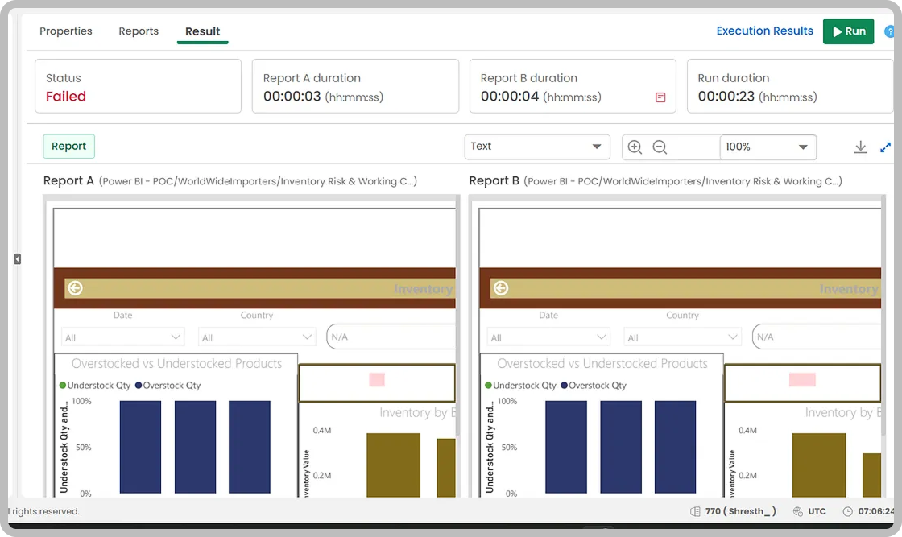Click the zoom in magnifier icon
902x537 pixels.
pos(635,147)
